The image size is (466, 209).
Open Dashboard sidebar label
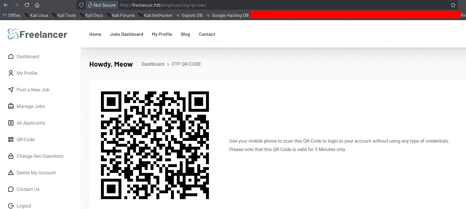28,56
